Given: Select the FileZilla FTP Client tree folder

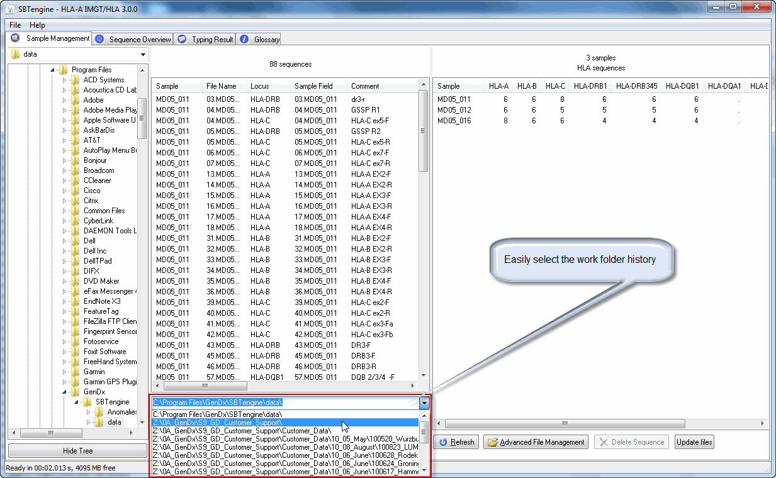Looking at the screenshot, I should tap(110, 321).
